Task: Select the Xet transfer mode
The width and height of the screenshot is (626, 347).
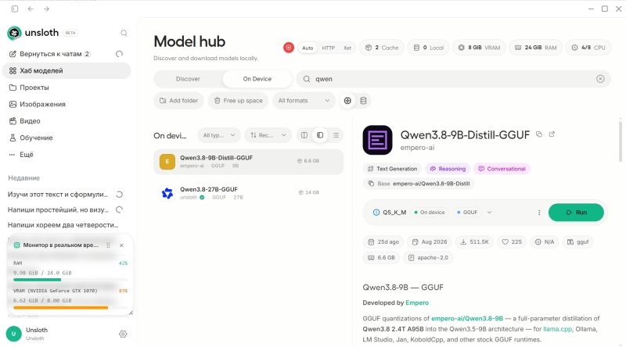Action: click(x=347, y=48)
